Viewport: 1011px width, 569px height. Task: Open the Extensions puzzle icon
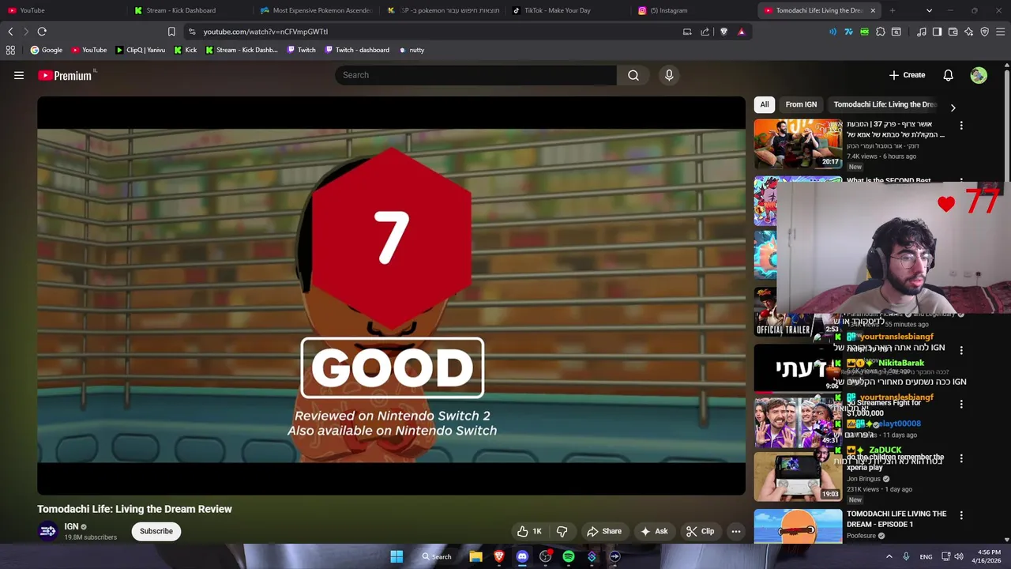[x=881, y=32]
